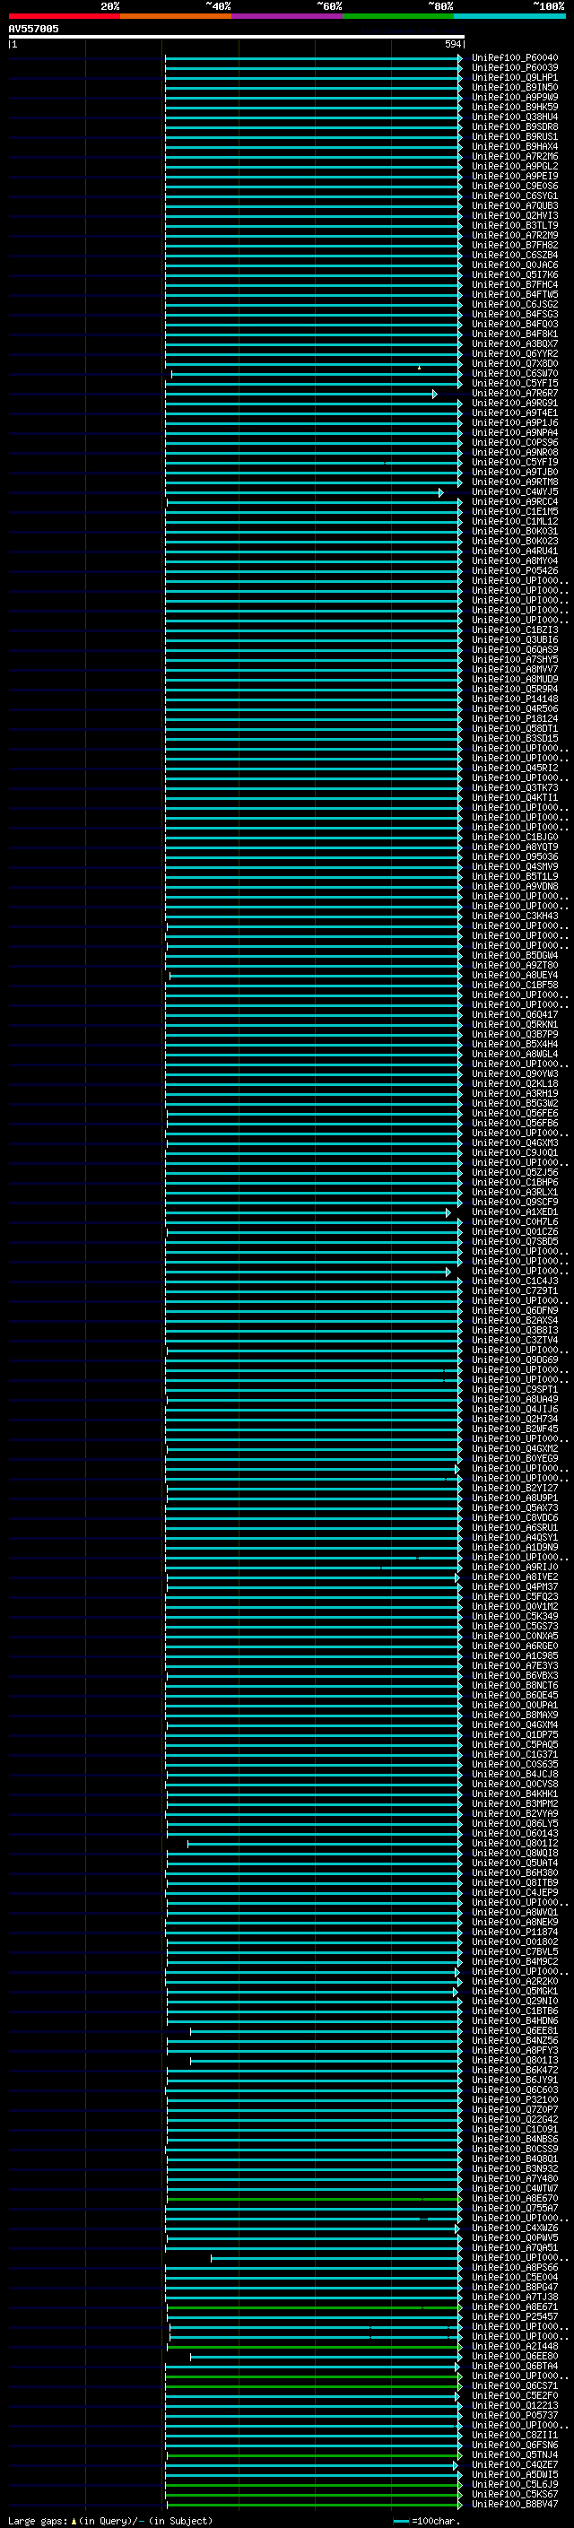Click the UniRef100_A2I448 hit label
The image size is (574, 2528).
coord(515,2347)
